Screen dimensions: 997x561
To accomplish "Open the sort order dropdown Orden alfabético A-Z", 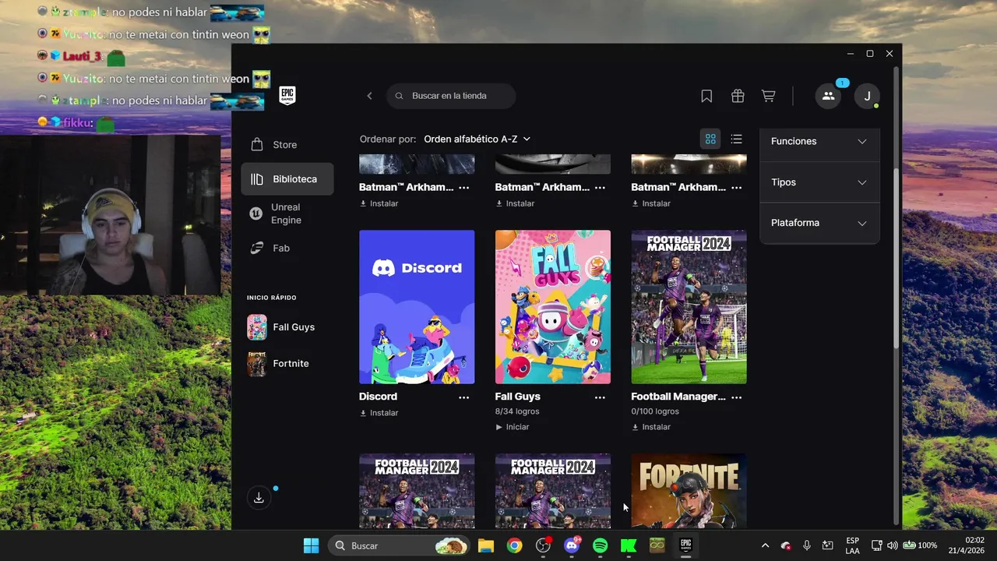I will 477,139.
